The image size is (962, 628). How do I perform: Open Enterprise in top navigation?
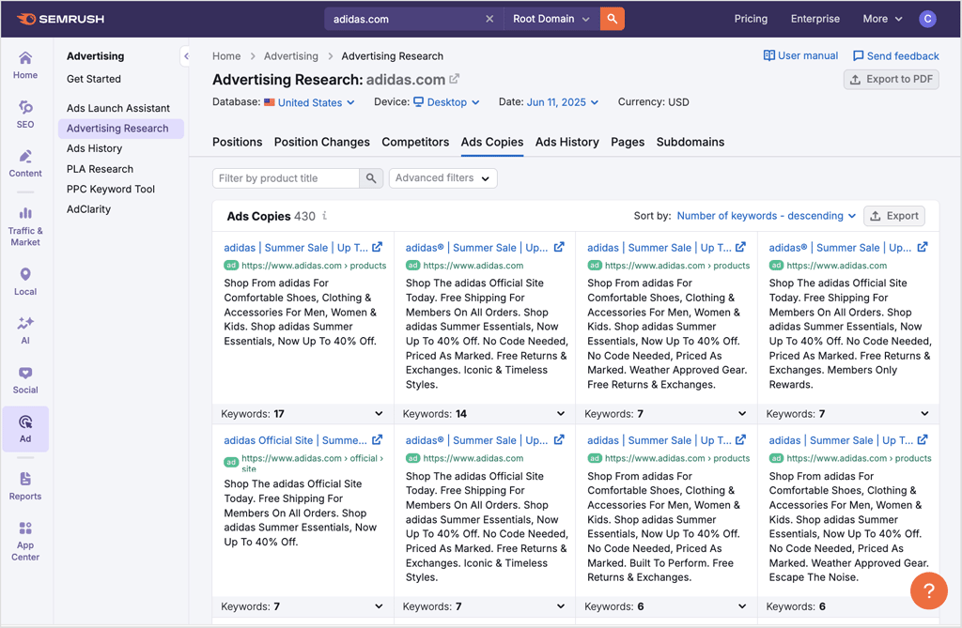[x=815, y=19]
